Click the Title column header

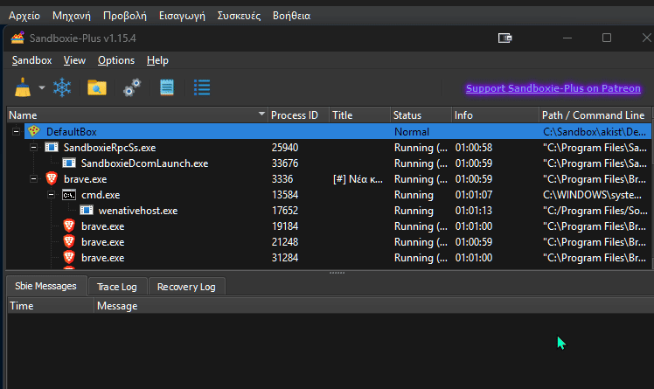(359, 115)
